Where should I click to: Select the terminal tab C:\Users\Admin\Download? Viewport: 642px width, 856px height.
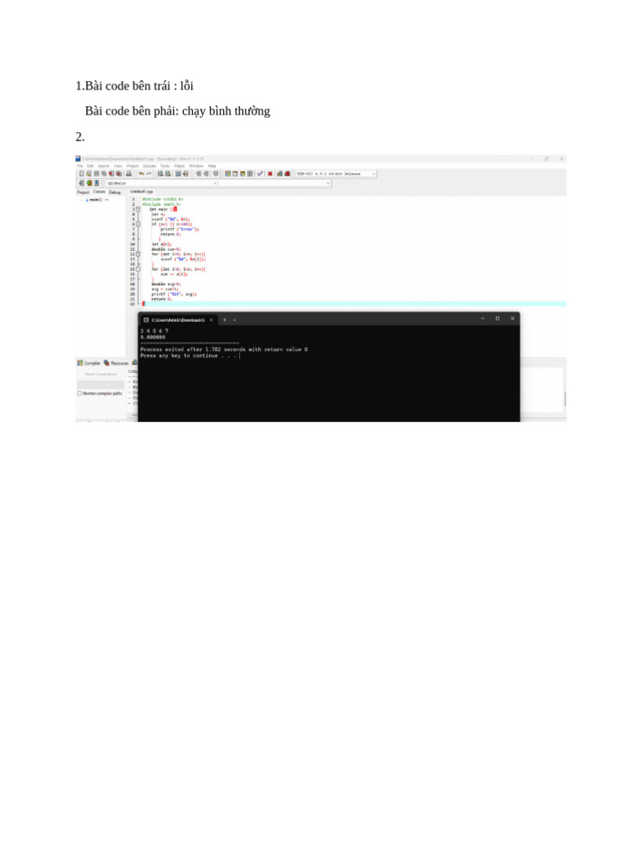tap(178, 320)
